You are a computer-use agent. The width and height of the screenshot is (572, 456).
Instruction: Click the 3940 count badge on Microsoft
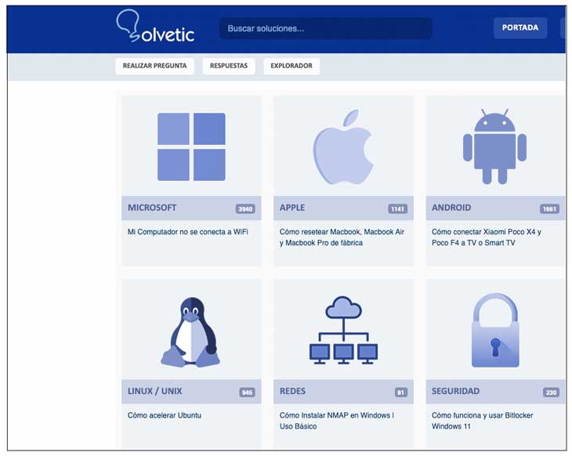(x=245, y=209)
